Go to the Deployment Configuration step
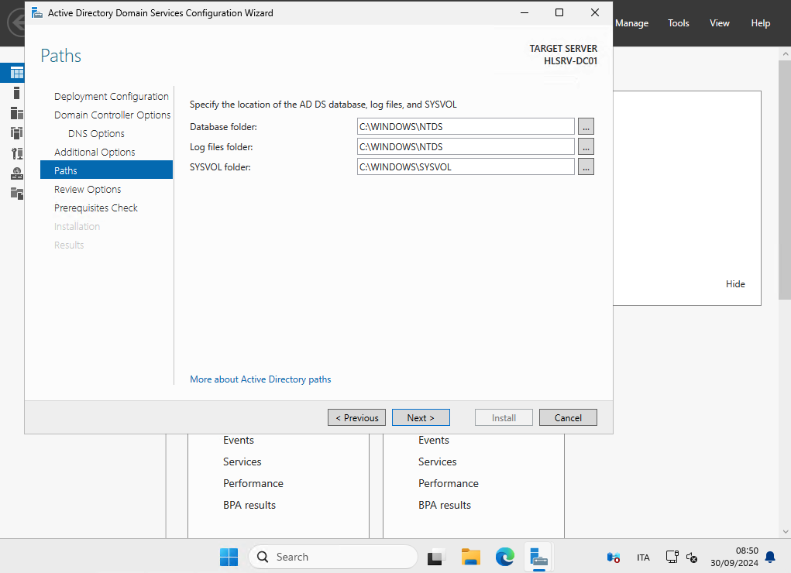This screenshot has width=791, height=573. (x=112, y=97)
